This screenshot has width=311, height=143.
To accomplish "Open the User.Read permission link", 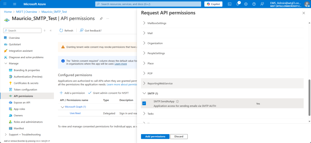I will click(75, 113).
